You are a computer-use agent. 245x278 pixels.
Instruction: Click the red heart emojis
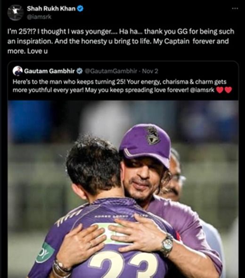point(224,90)
